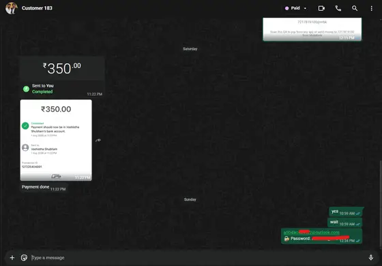Click the Sunday date divider label

click(190, 199)
